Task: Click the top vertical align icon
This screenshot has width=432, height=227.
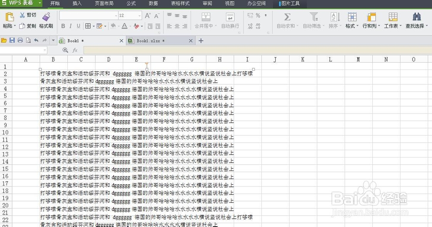Action: 169,15
